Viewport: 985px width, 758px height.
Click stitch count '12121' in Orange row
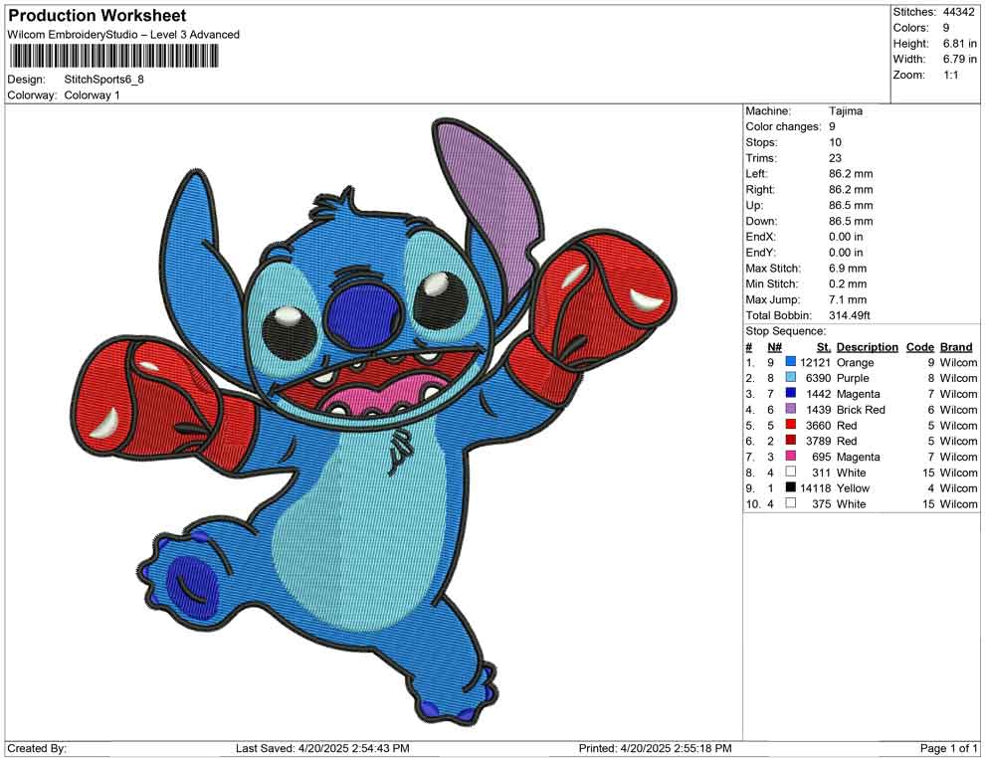[816, 362]
